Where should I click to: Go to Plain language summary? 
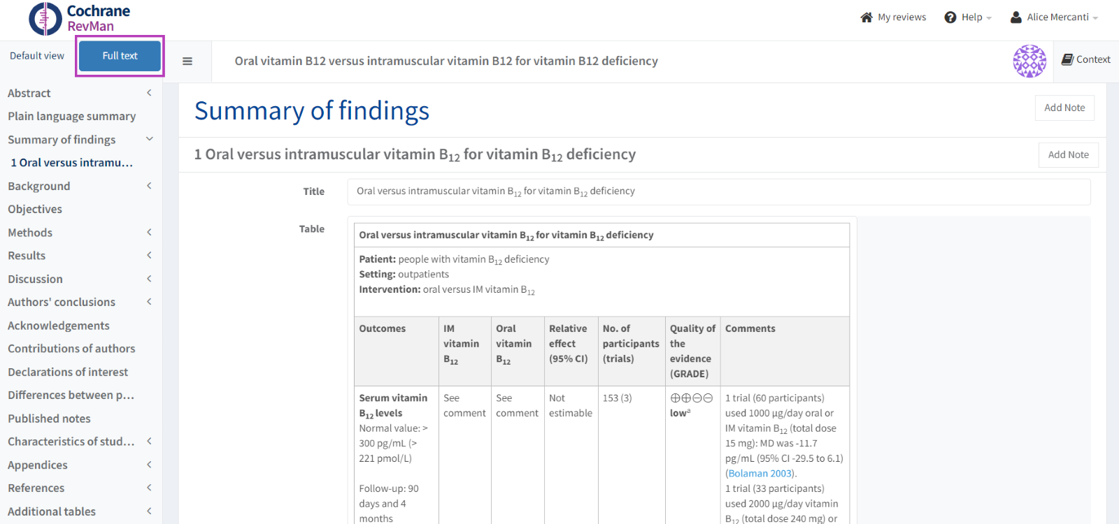pos(71,117)
